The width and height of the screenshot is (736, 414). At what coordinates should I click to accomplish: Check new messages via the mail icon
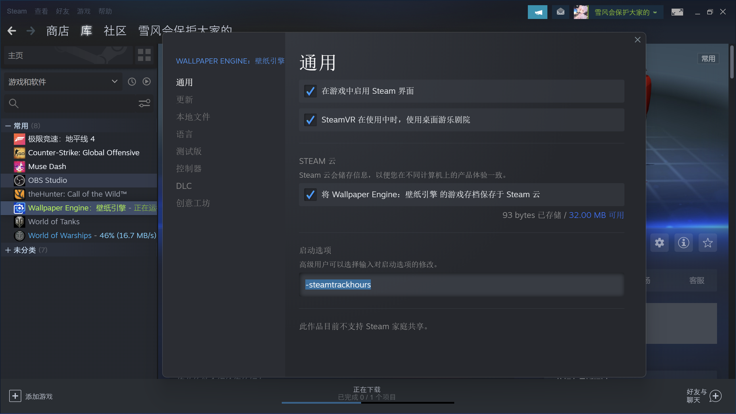click(560, 12)
